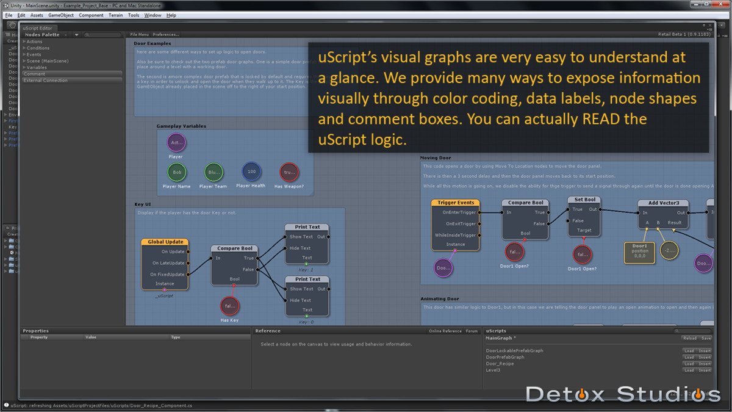
Task: Click the green Player Name variable node
Action: pos(177,172)
